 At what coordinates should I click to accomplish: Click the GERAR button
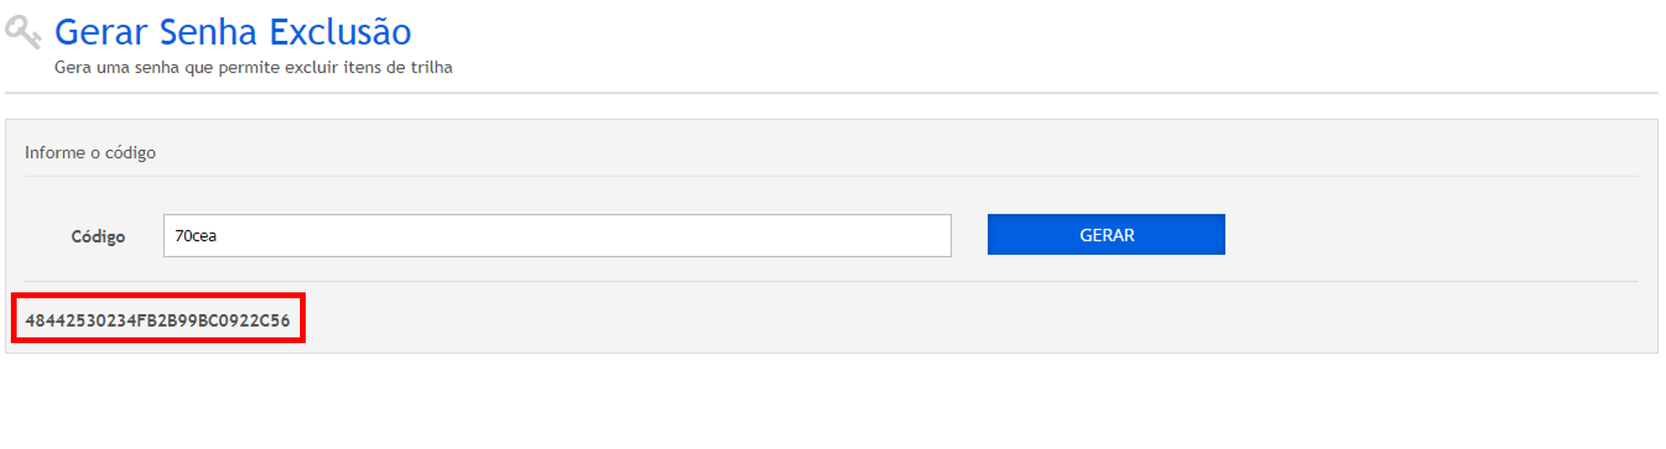[1105, 235]
